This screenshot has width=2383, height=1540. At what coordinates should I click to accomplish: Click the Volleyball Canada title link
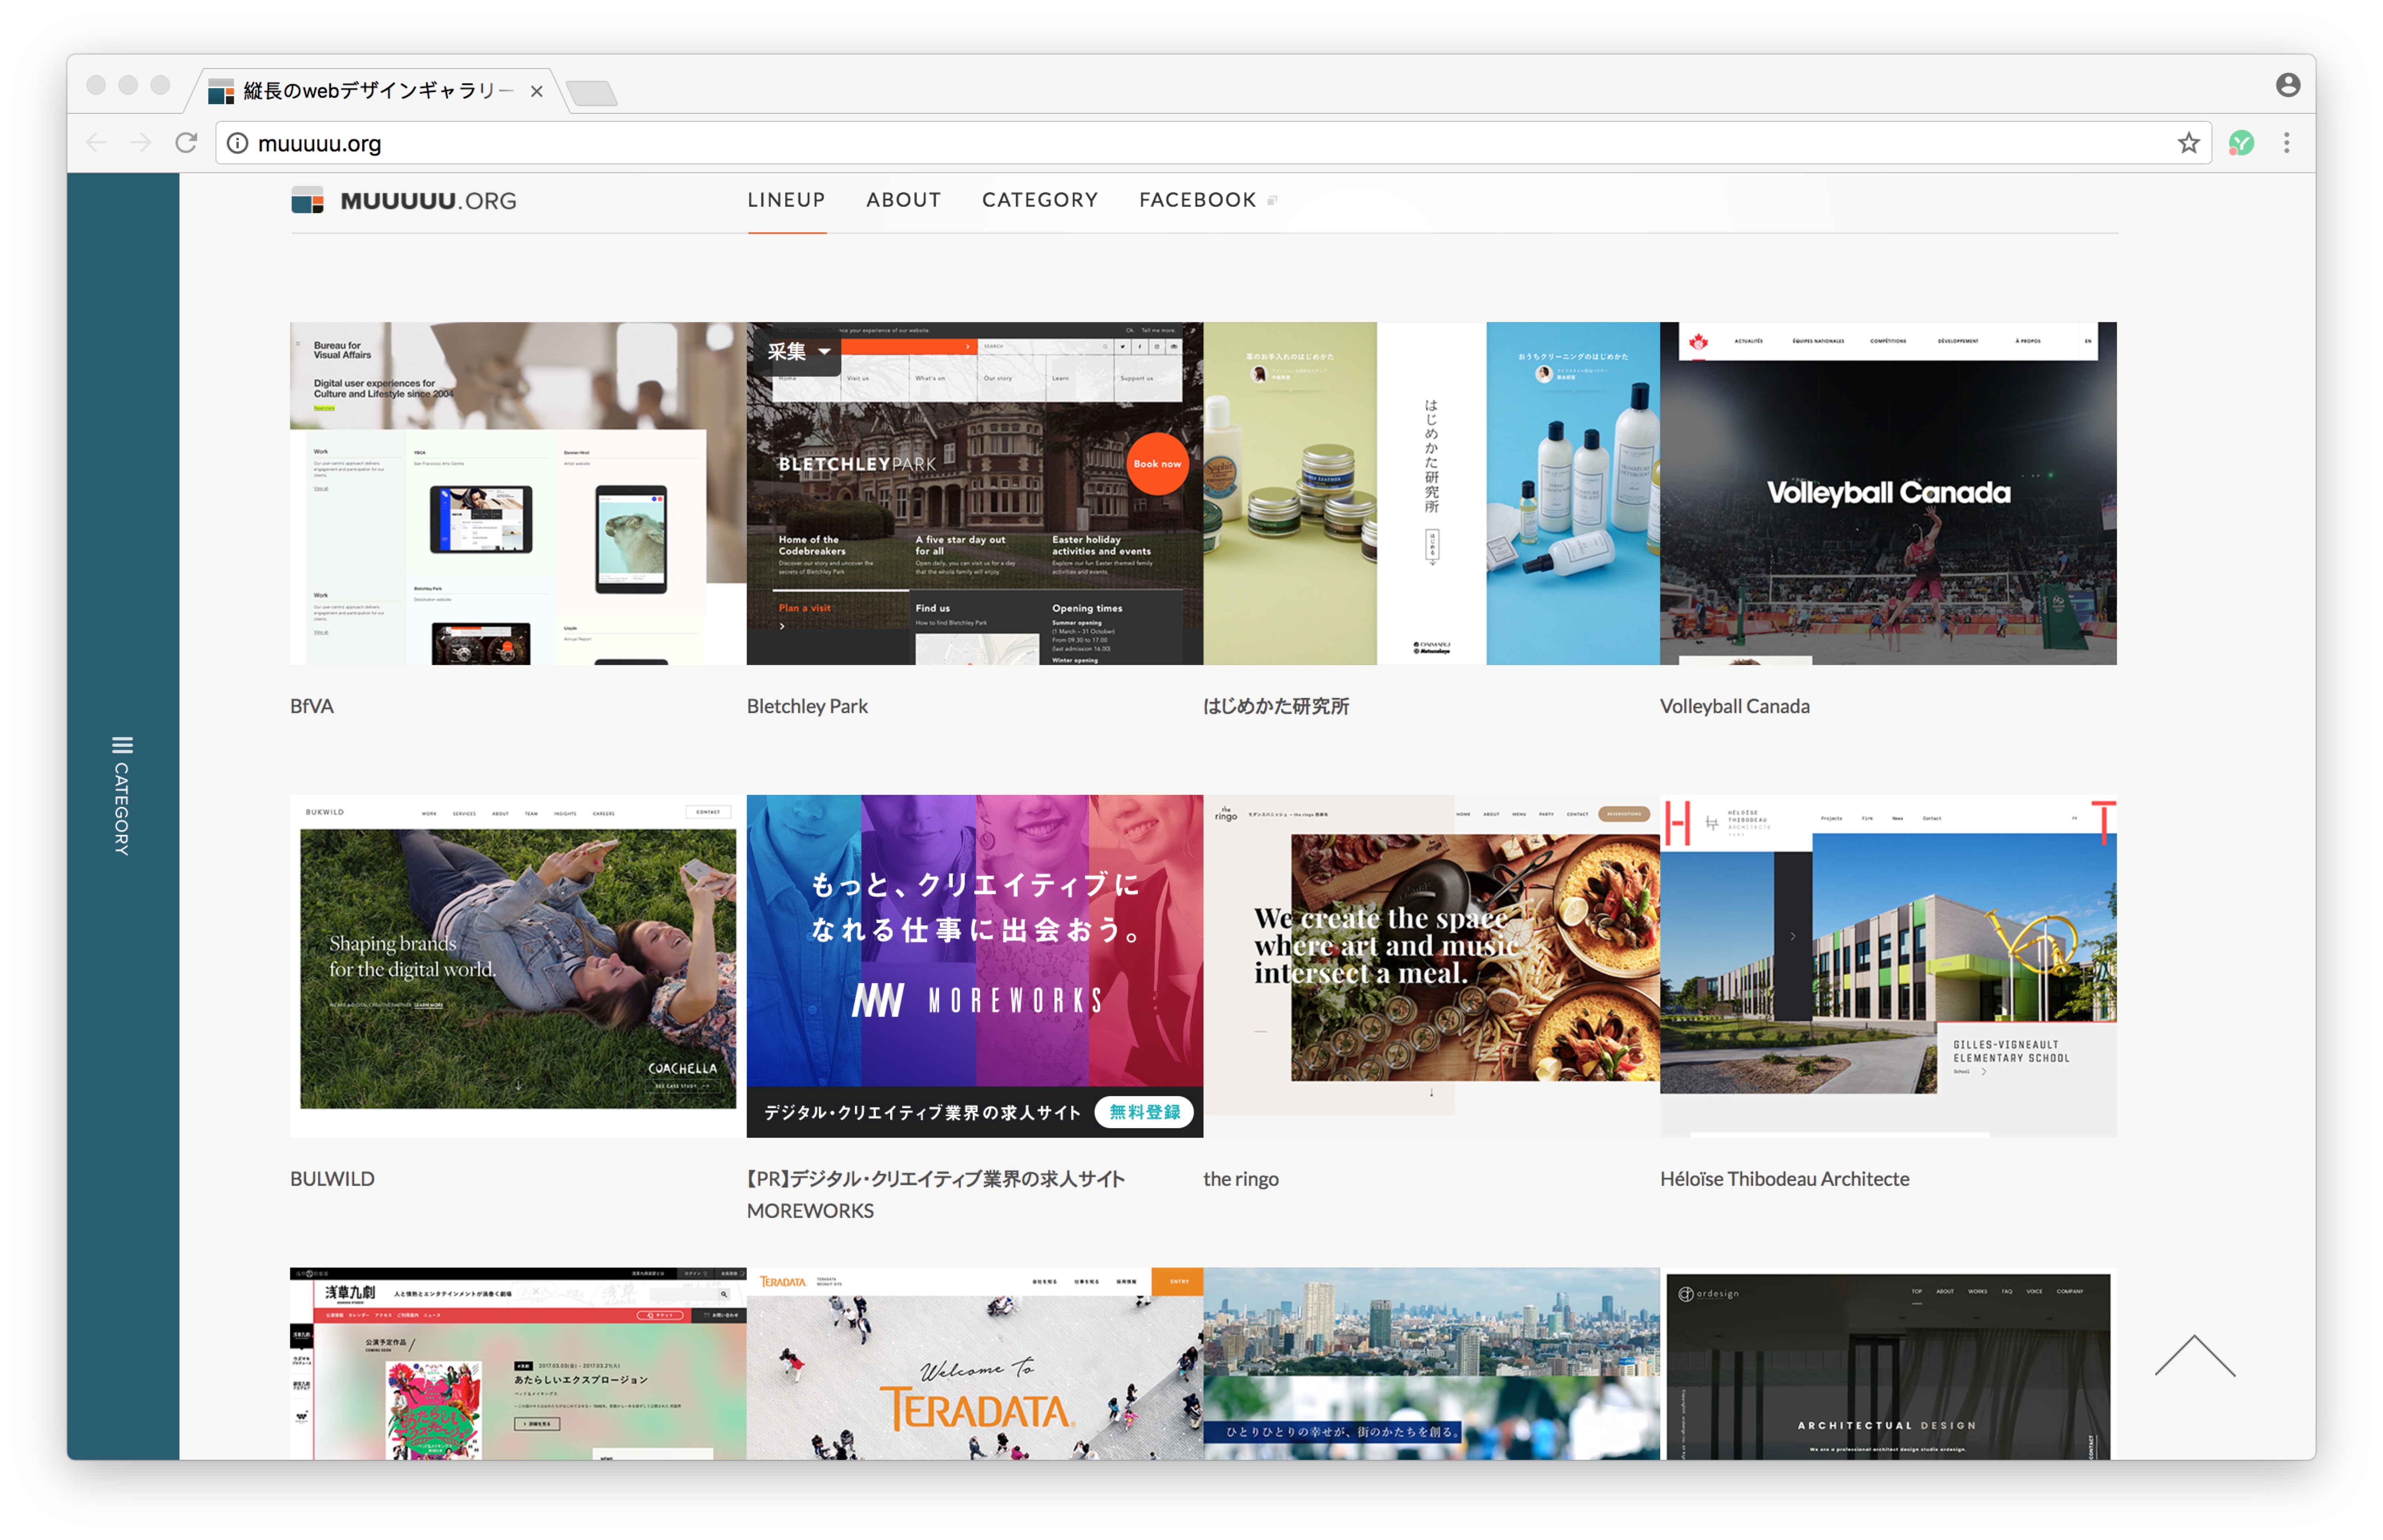1735,706
